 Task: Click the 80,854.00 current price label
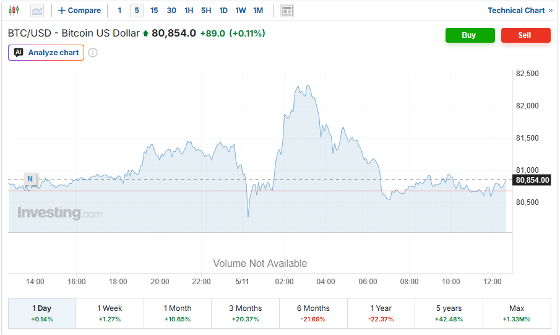pos(532,180)
